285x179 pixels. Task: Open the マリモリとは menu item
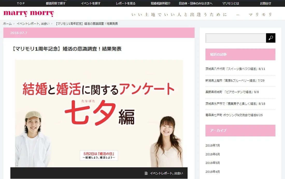coord(231,3)
